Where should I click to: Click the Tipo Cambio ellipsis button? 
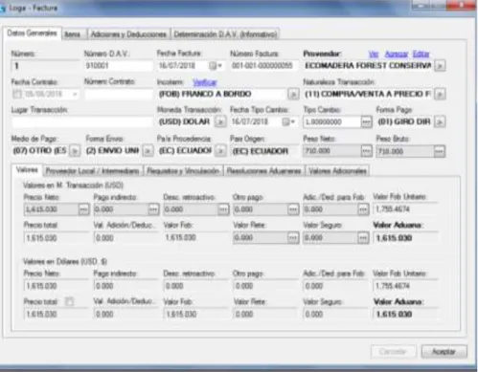[366, 121]
